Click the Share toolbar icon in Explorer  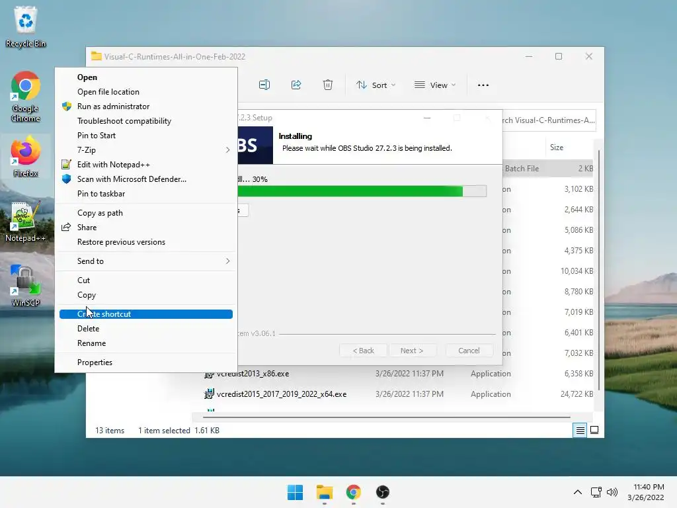(296, 85)
